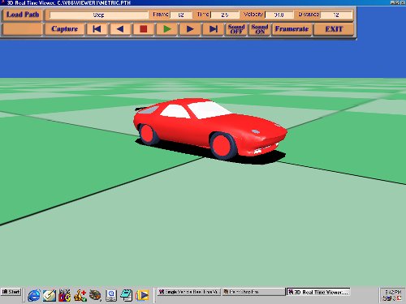This screenshot has height=304, width=406.
Task: Open the blue notebook quick launch icon
Action: (x=127, y=295)
